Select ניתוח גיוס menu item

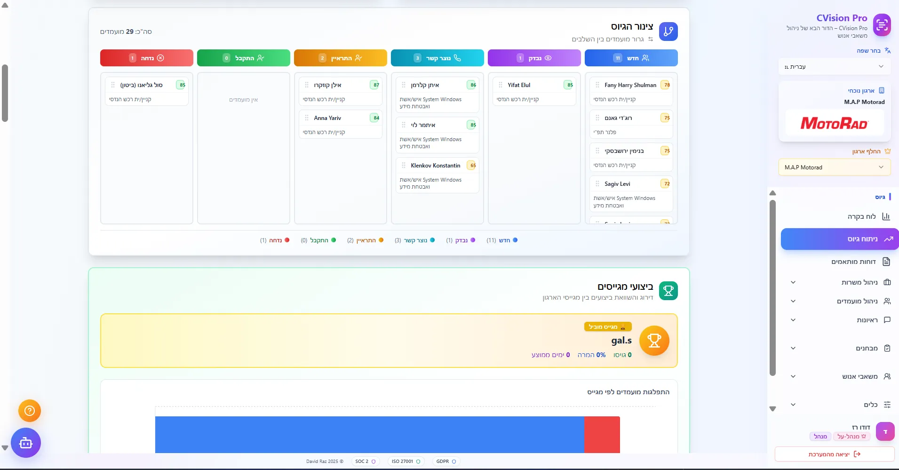point(840,239)
